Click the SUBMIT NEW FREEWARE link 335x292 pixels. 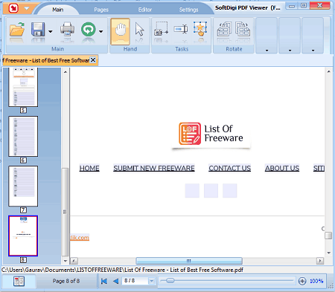(x=154, y=168)
